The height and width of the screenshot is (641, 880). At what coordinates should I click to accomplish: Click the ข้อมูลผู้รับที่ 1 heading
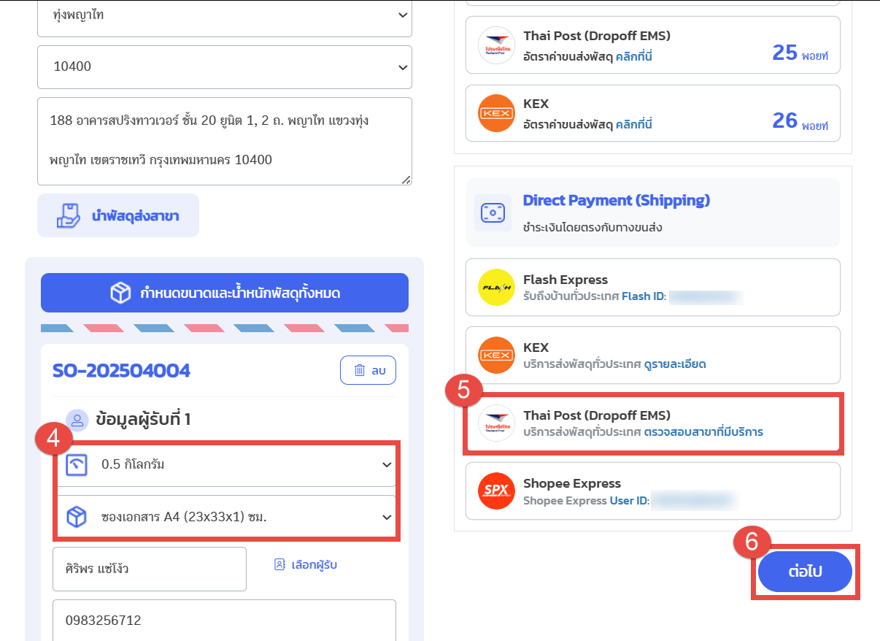(143, 420)
